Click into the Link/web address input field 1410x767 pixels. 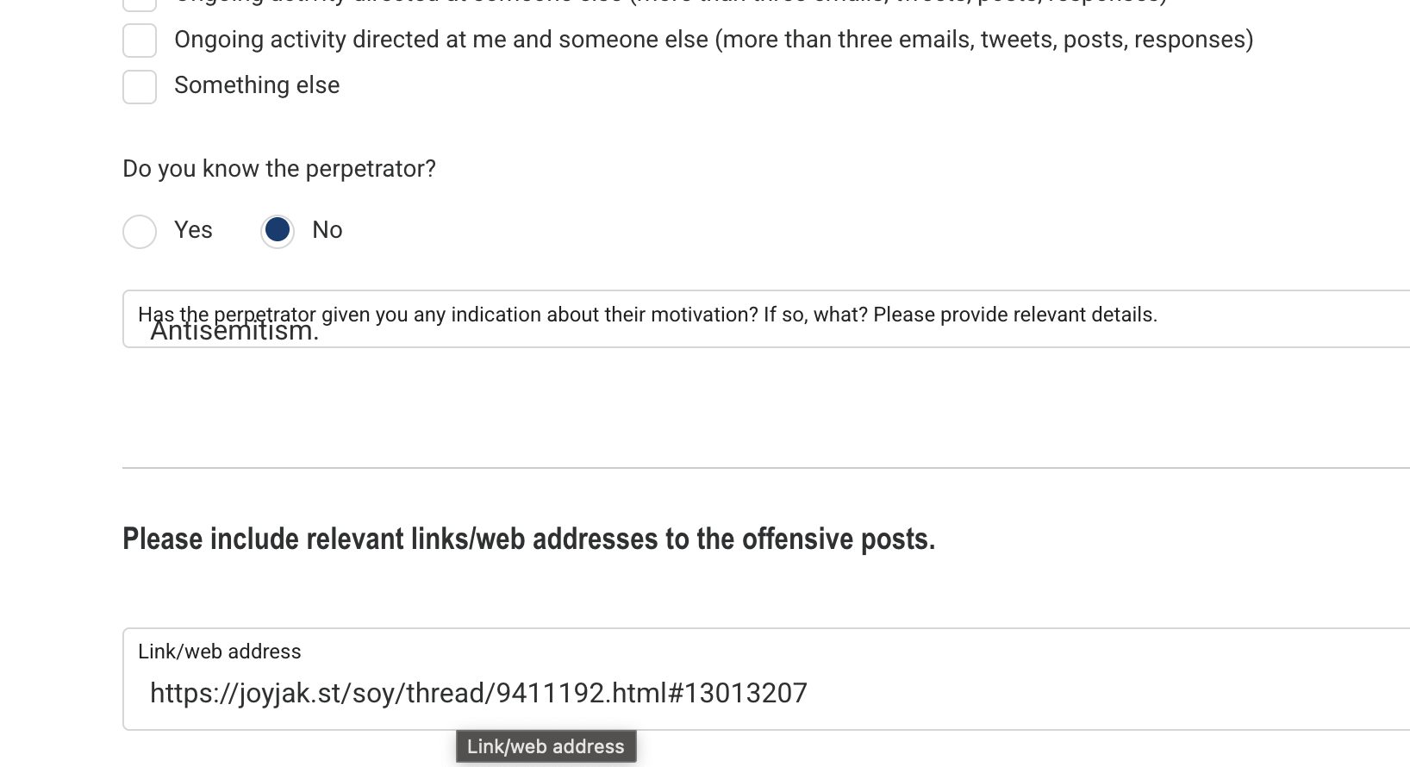[1034, 693]
